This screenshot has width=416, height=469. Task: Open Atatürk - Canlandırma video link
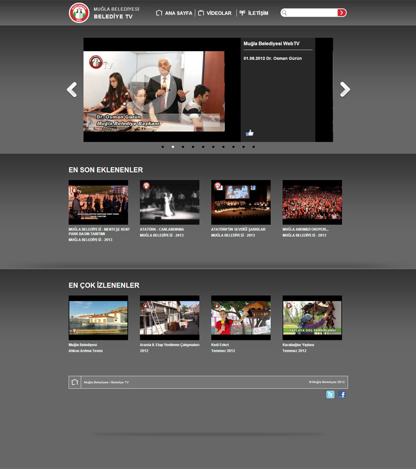point(162,229)
